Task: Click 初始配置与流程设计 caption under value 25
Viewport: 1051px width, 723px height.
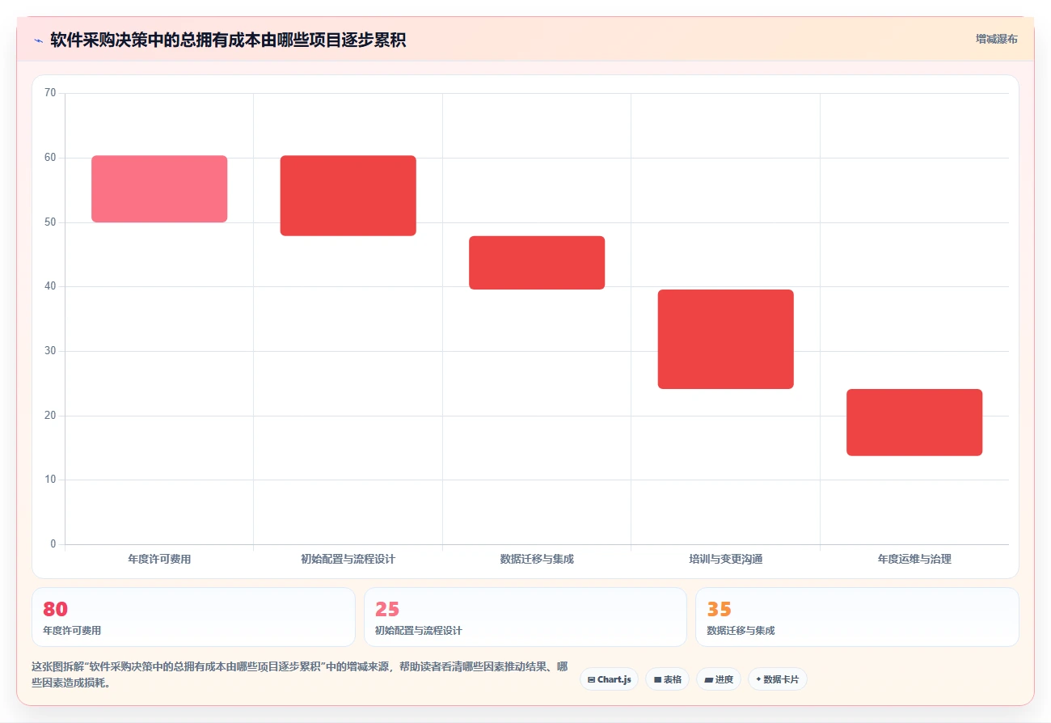Action: (x=419, y=631)
